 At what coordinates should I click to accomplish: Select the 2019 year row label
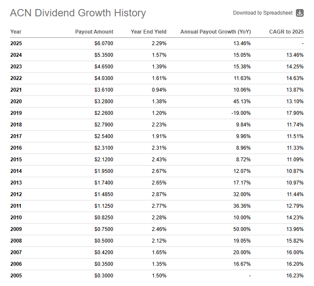click(x=16, y=113)
